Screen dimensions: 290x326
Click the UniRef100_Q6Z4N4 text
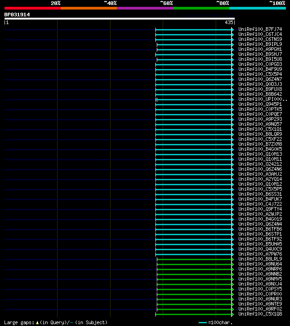(x=260, y=224)
